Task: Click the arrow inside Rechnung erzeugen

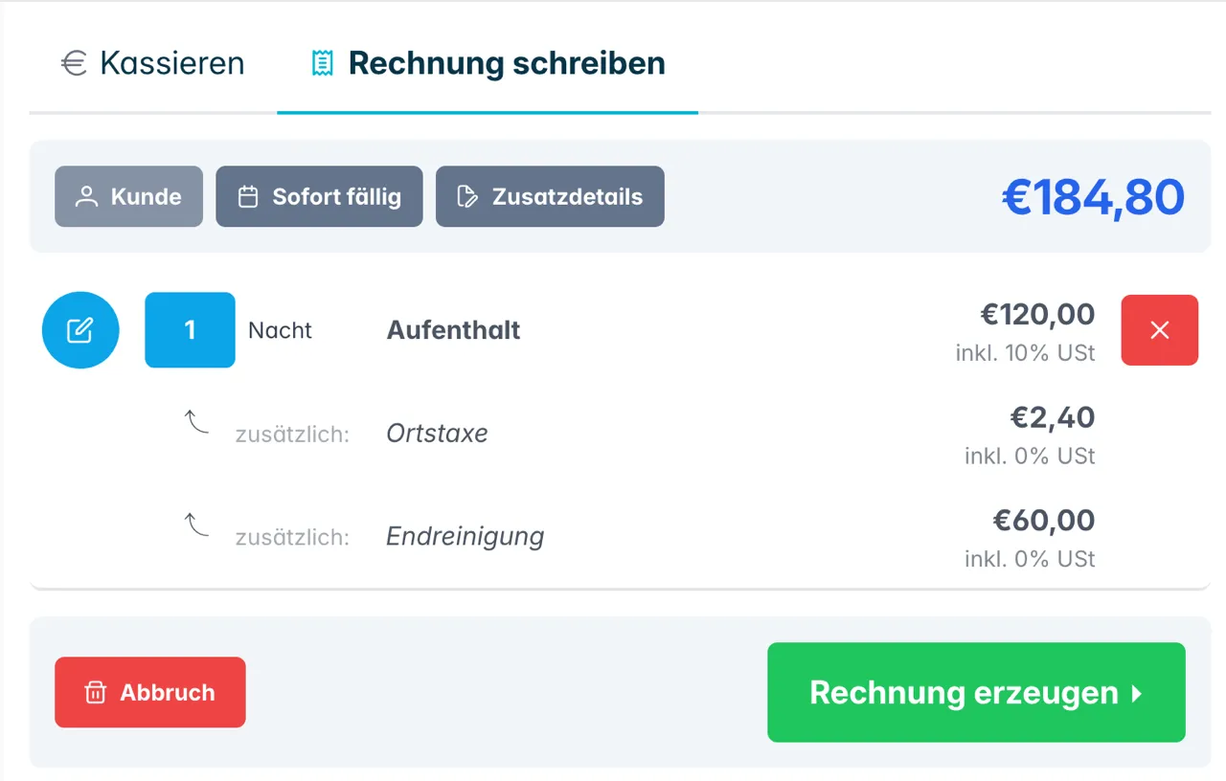Action: [x=1135, y=693]
